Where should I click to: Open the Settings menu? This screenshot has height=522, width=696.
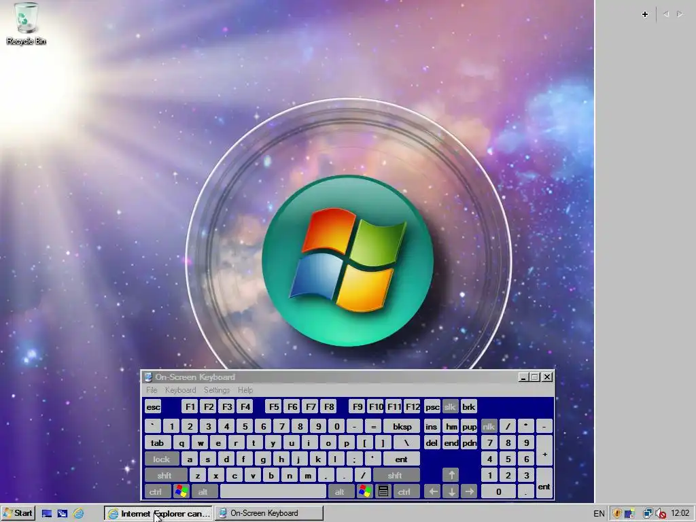tap(217, 389)
